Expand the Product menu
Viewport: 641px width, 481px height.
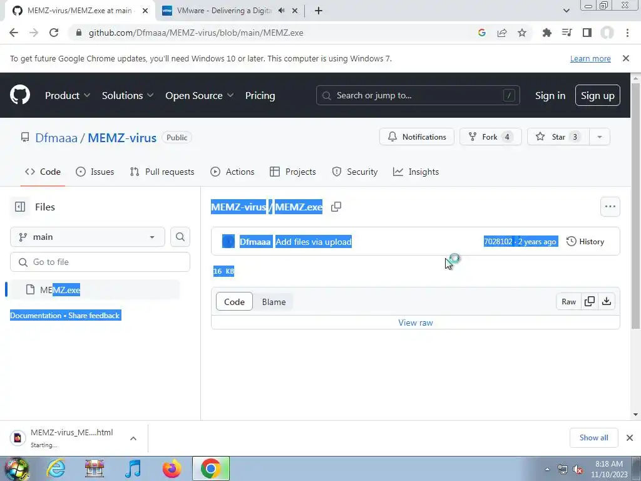point(68,95)
